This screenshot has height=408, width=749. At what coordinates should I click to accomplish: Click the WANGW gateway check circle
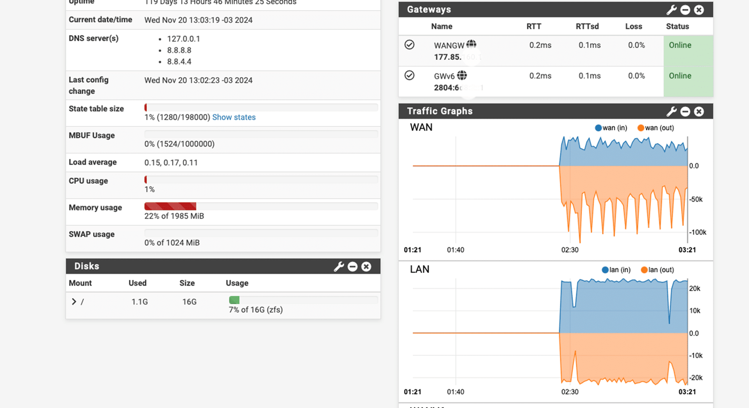tap(409, 44)
